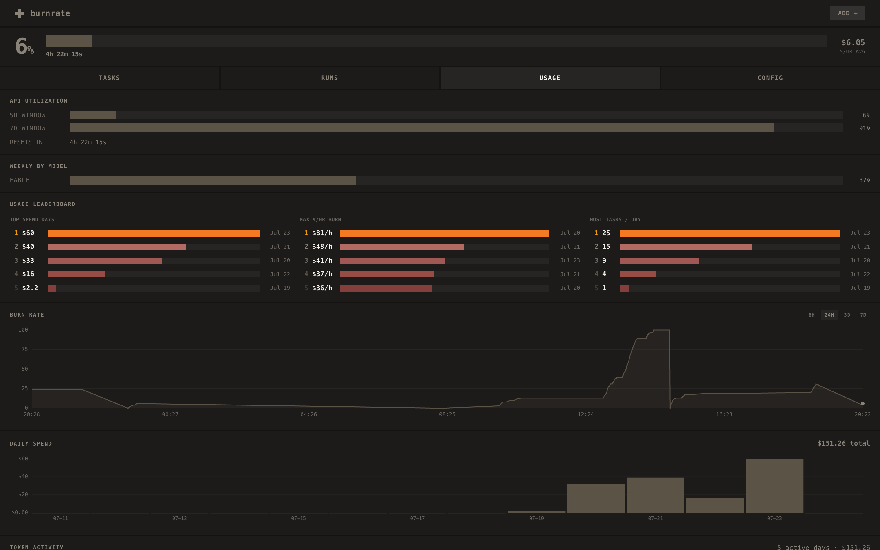This screenshot has height=550, width=880.
Task: Select the 6H burn rate range
Action: pos(811,315)
